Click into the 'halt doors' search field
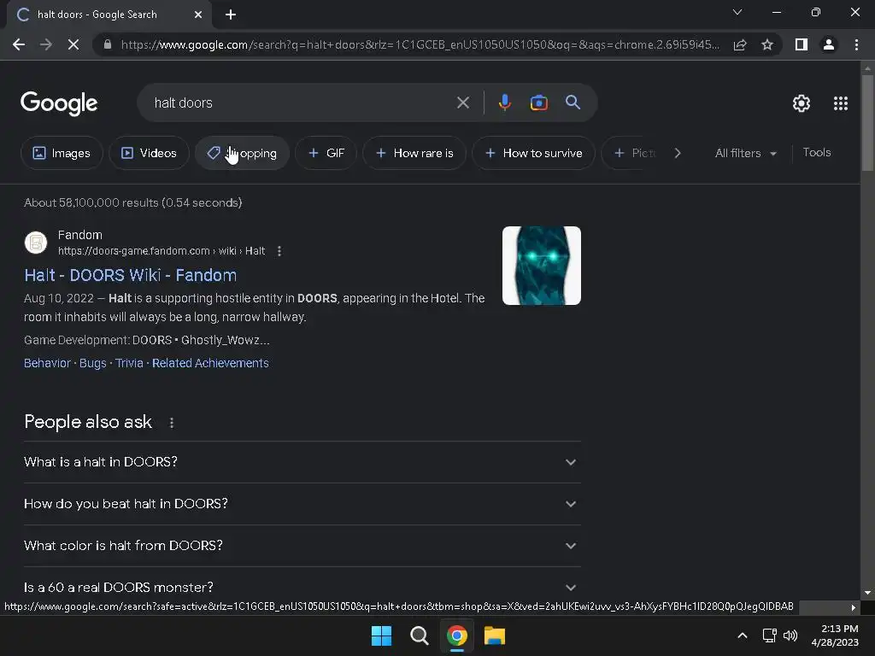The width and height of the screenshot is (875, 656). [x=302, y=102]
